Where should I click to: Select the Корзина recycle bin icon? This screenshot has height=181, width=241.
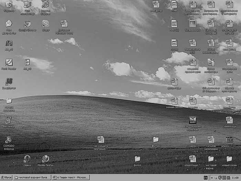coord(9,5)
